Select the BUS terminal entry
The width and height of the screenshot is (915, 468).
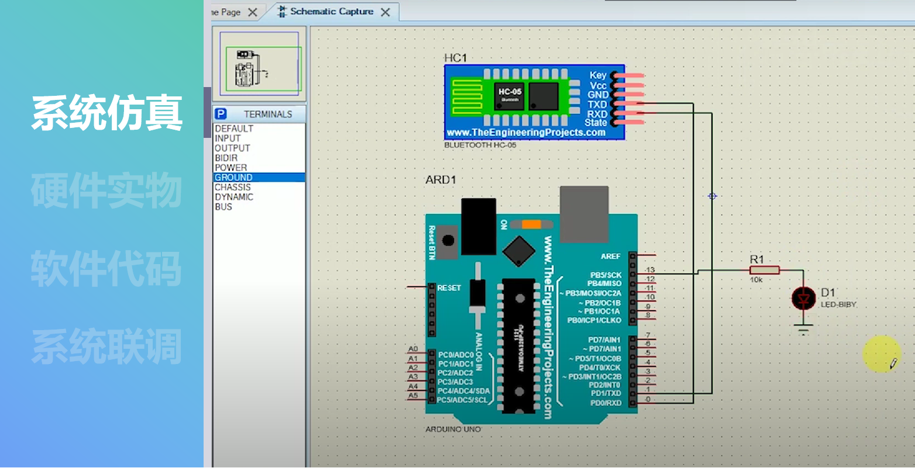coord(223,207)
